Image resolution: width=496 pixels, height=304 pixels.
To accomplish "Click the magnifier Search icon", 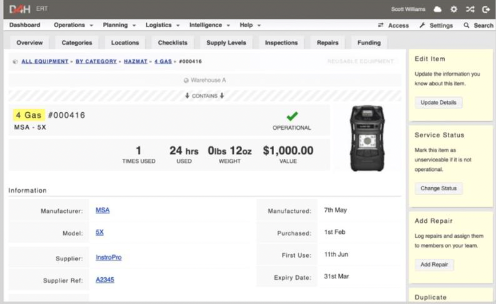I will pos(466,25).
